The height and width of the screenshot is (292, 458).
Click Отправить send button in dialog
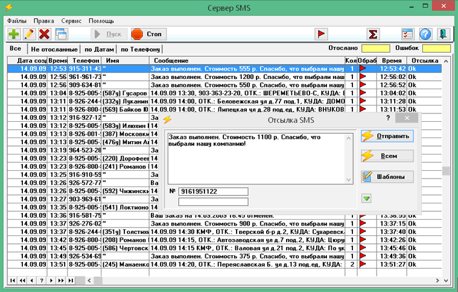click(x=387, y=136)
